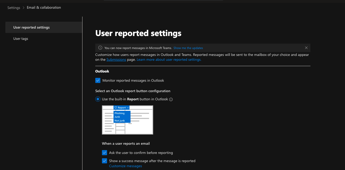Choose Not junk in the Report preview menu
Image resolution: width=345 pixels, height=170 pixels.
point(120,120)
